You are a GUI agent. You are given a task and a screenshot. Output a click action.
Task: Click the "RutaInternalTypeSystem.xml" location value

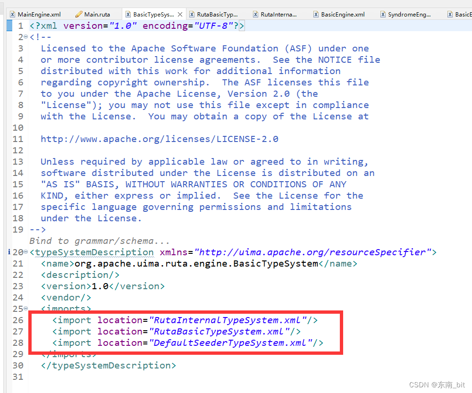(228, 320)
